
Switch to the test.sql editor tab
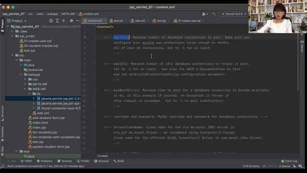point(118,21)
